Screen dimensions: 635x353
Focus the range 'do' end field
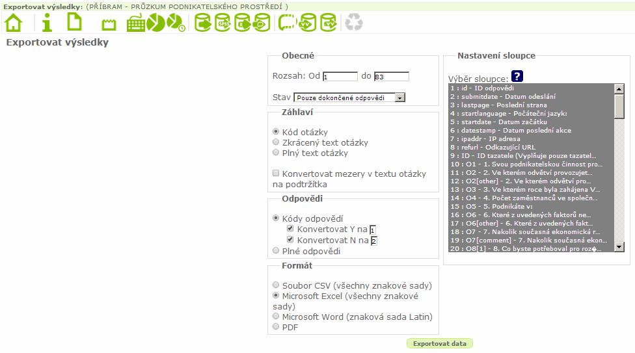(x=392, y=77)
